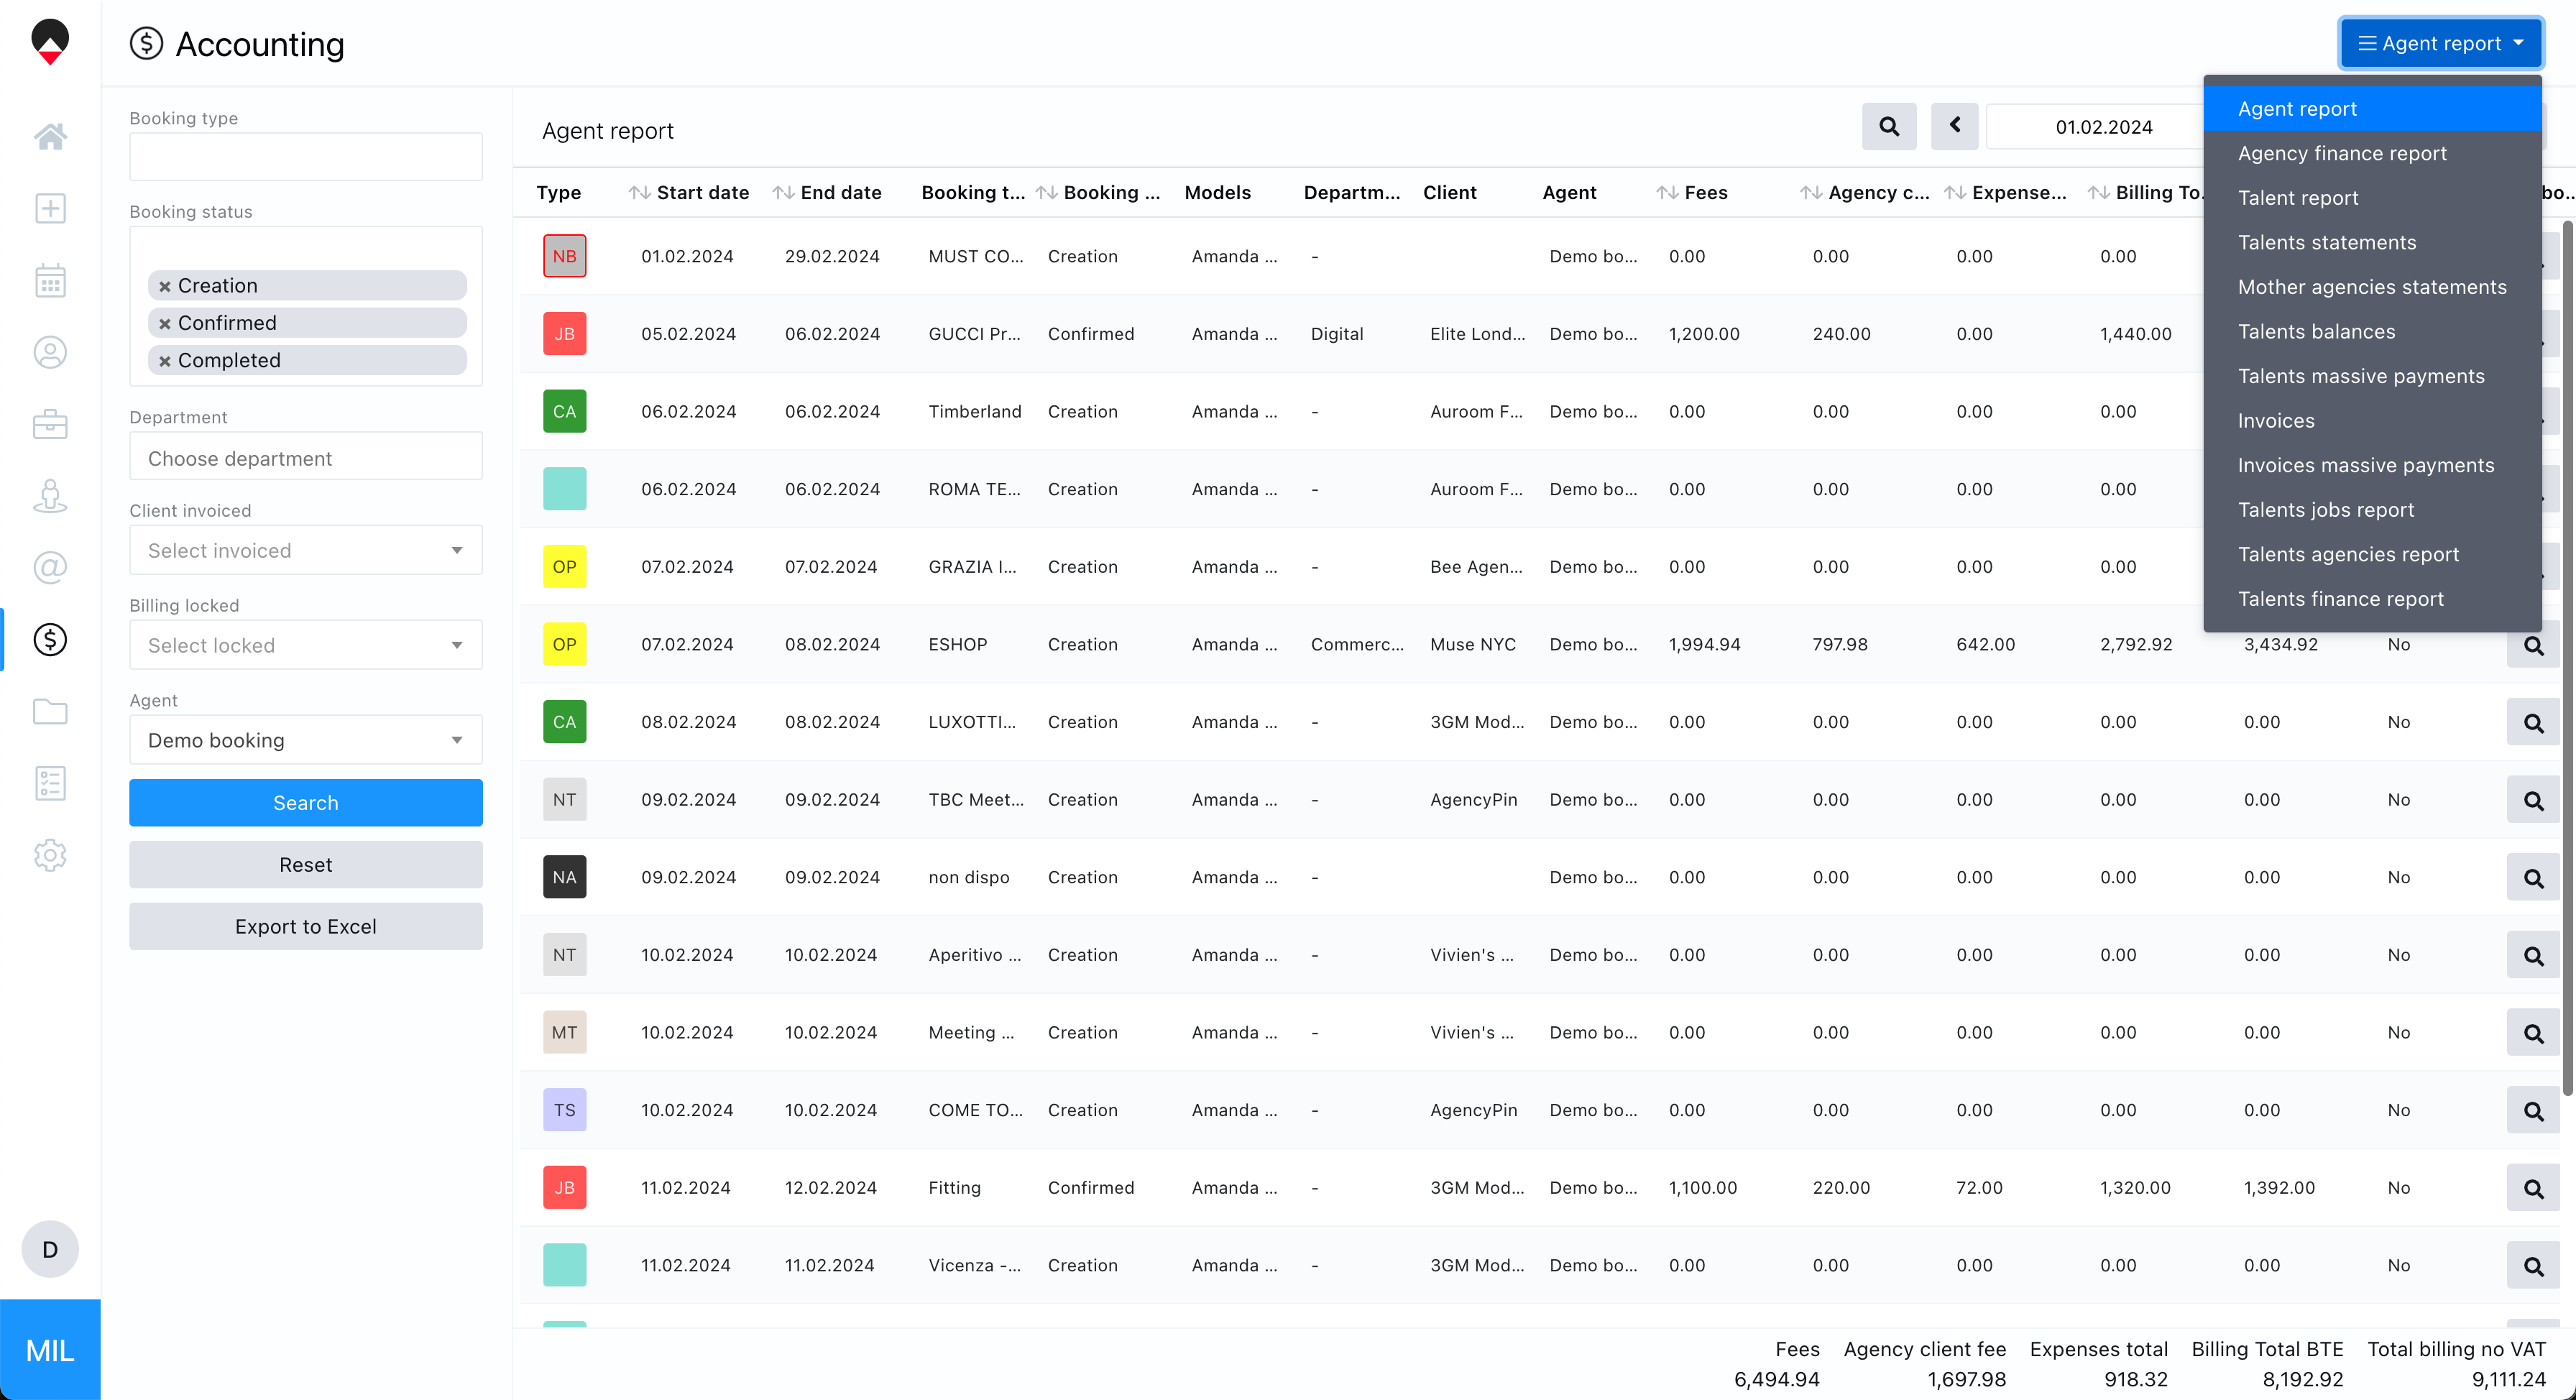This screenshot has height=1400, width=2576.
Task: Remove the Creation status tag
Action: 165,286
